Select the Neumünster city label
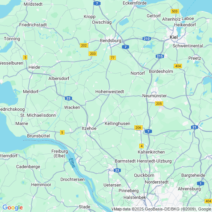The height and width of the screenshot is (212, 212). [x=154, y=96]
